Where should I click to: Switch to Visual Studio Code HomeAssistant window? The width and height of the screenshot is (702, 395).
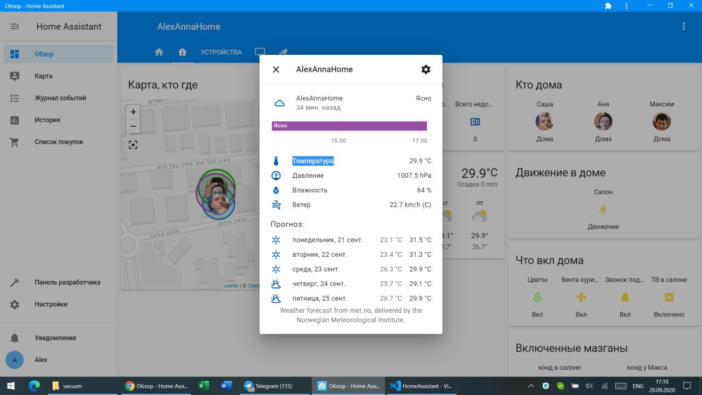pos(421,386)
